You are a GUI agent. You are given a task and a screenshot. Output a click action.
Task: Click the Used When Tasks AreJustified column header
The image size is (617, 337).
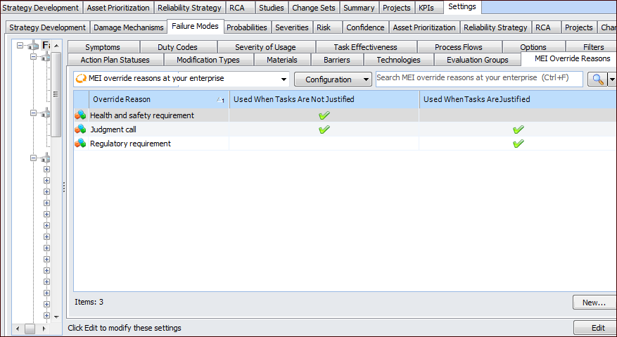click(x=518, y=100)
